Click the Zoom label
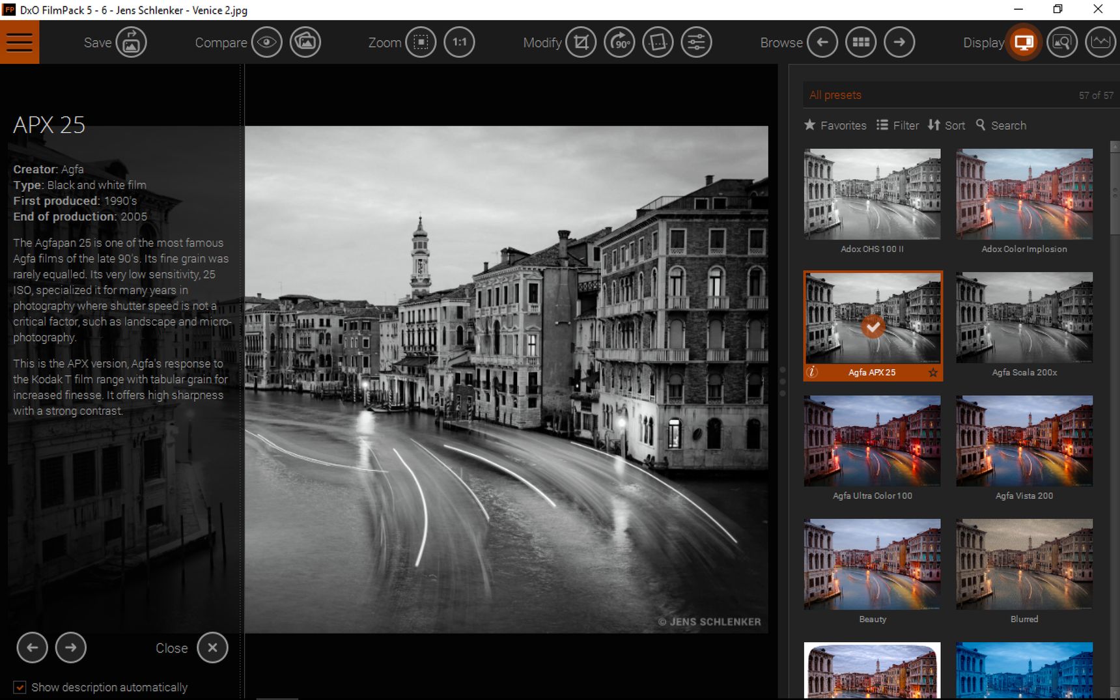Image resolution: width=1120 pixels, height=700 pixels. [x=384, y=42]
